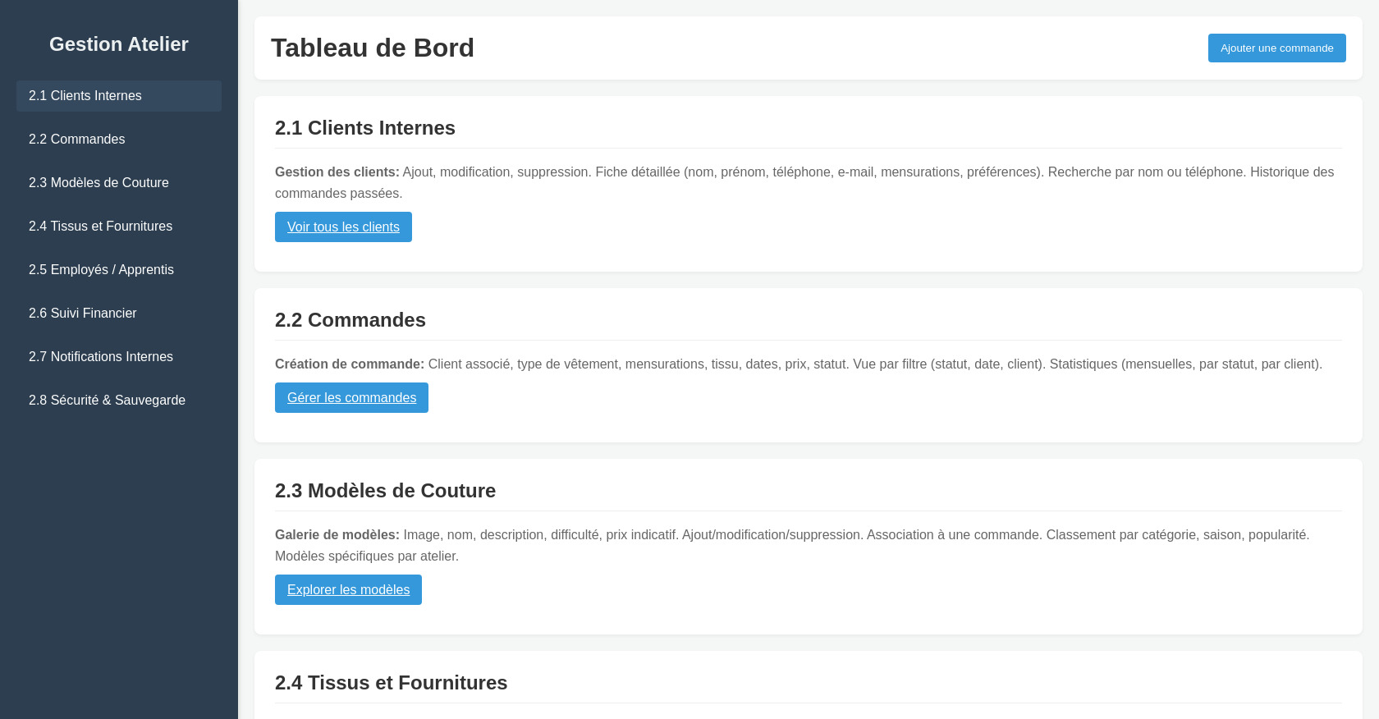Select 2.2 Commandes in the sidebar

click(77, 140)
